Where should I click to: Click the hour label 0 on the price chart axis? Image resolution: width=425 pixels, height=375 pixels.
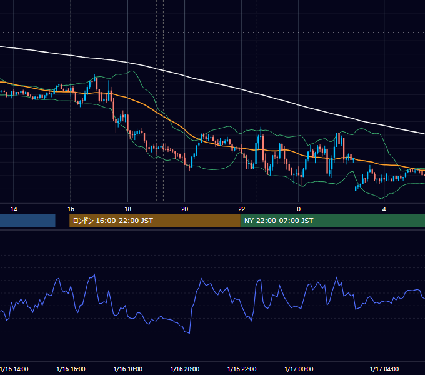click(299, 209)
